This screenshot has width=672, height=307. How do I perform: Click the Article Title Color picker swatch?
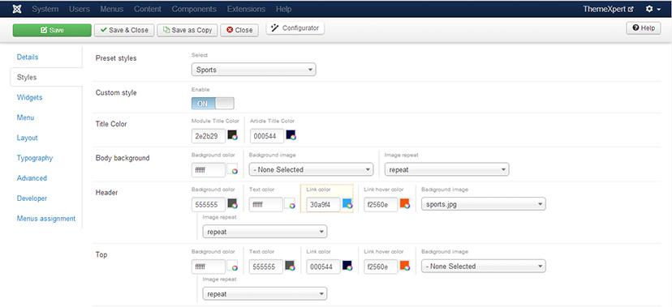[x=291, y=136]
